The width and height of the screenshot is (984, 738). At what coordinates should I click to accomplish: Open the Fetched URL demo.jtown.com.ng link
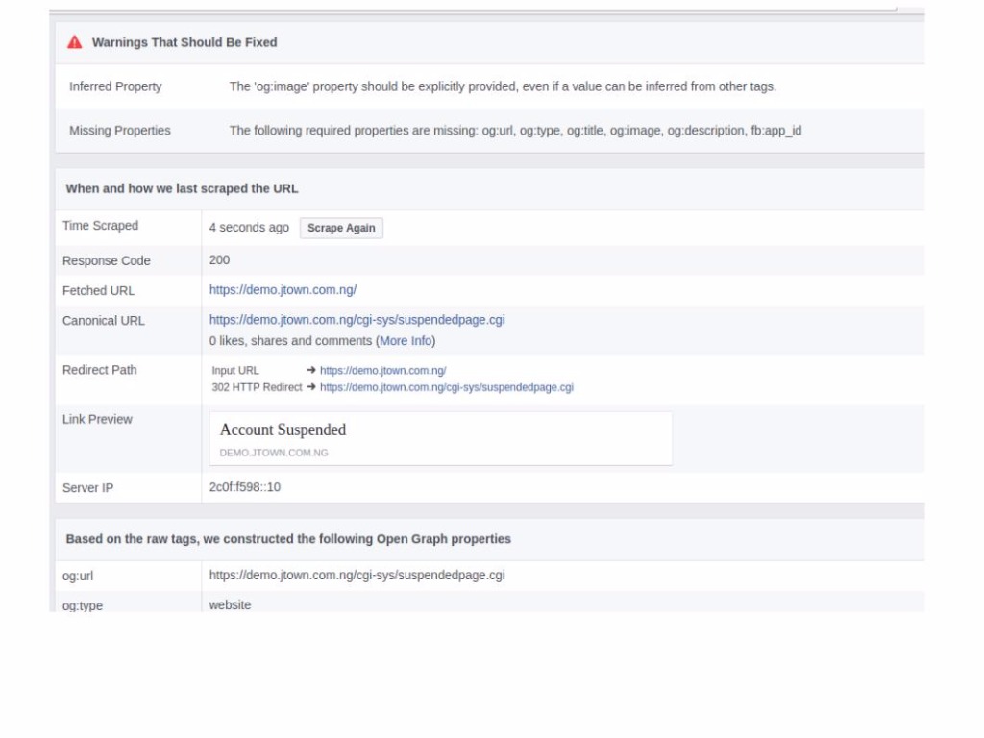[283, 290]
